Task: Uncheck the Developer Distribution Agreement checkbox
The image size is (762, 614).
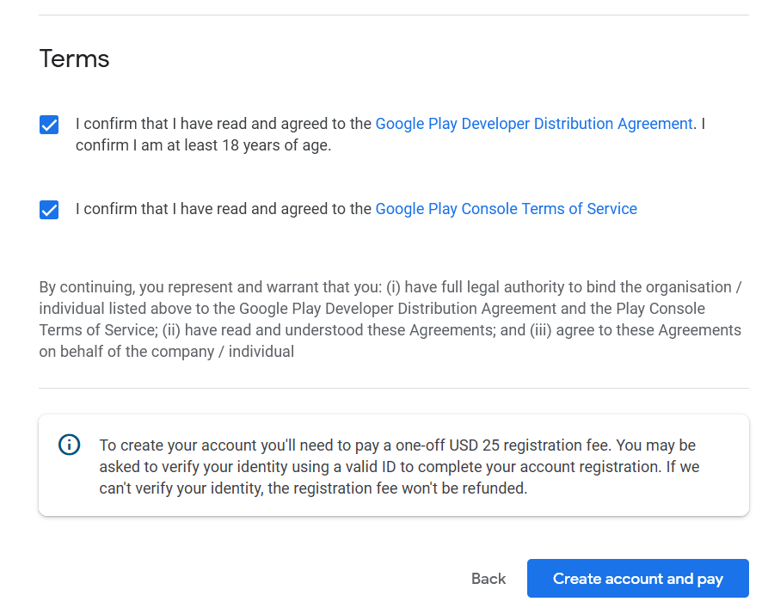Action: point(49,125)
